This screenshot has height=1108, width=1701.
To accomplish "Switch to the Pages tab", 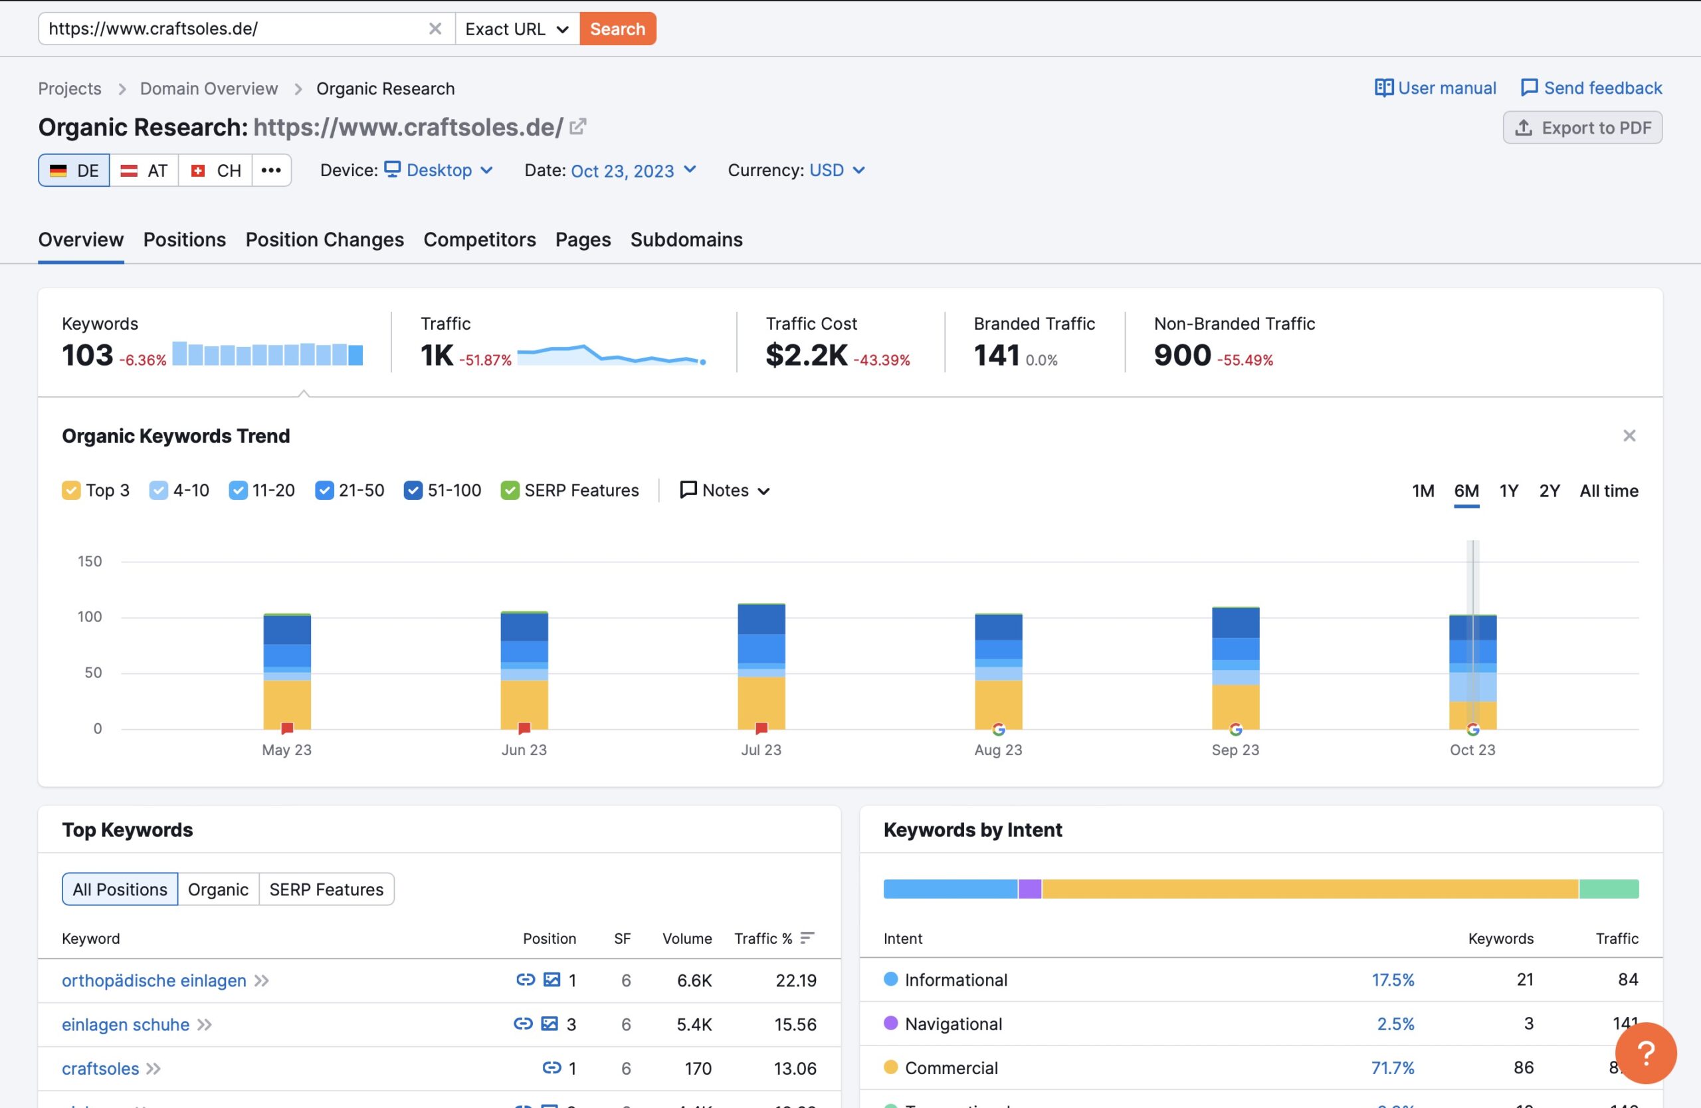I will (x=583, y=239).
